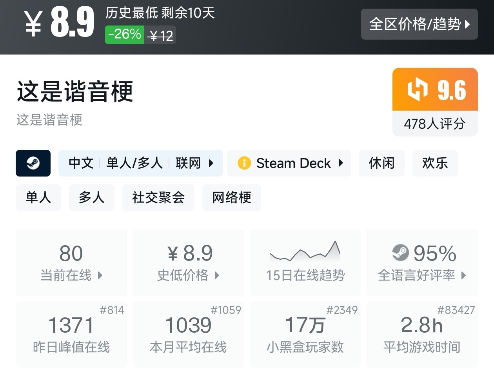494x377 pixels.
Task: Select the 单人 tag
Action: pyautogui.click(x=38, y=198)
